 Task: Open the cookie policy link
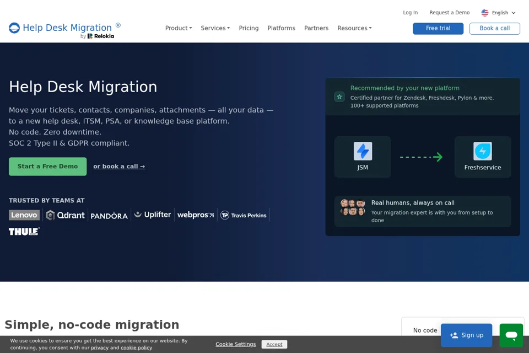[136, 347]
